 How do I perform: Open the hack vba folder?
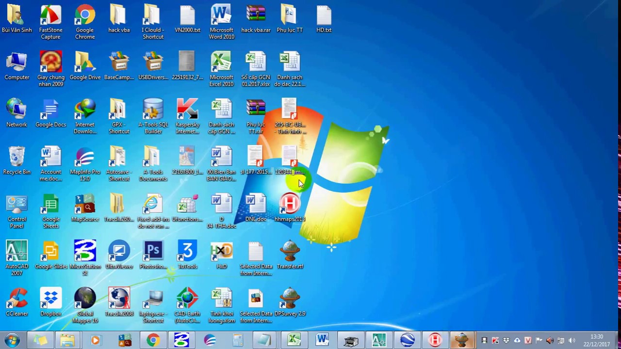click(x=119, y=19)
